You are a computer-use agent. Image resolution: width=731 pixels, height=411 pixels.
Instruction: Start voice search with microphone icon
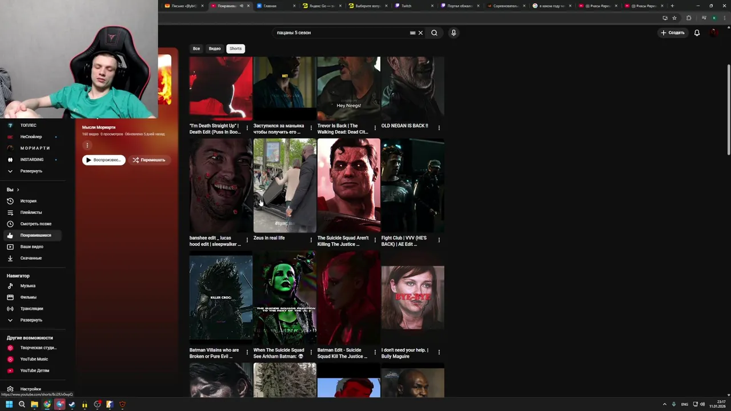click(453, 33)
